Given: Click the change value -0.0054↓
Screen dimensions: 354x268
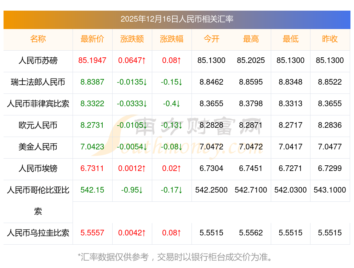Looking at the screenshot, I should click(x=132, y=147).
